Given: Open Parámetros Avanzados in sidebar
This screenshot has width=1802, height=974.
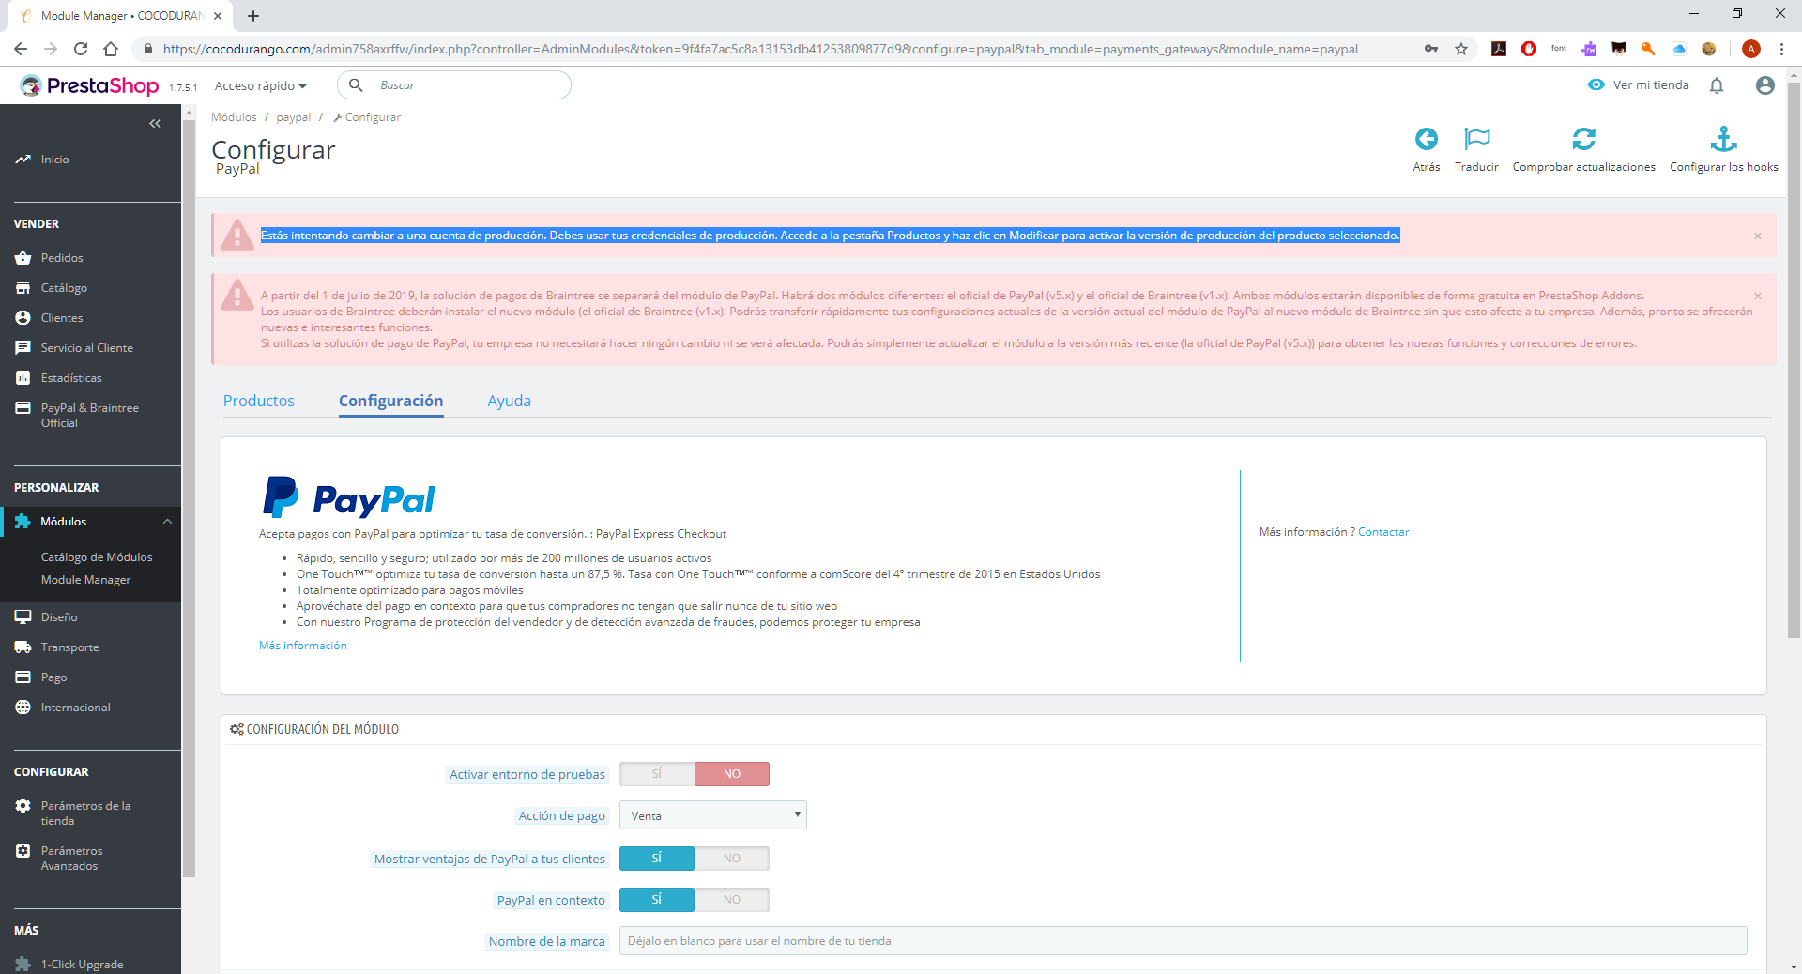Looking at the screenshot, I should 71,858.
